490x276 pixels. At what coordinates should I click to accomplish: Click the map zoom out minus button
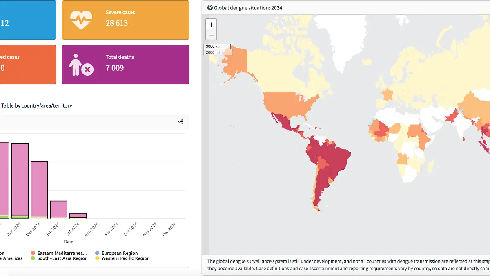pos(211,35)
